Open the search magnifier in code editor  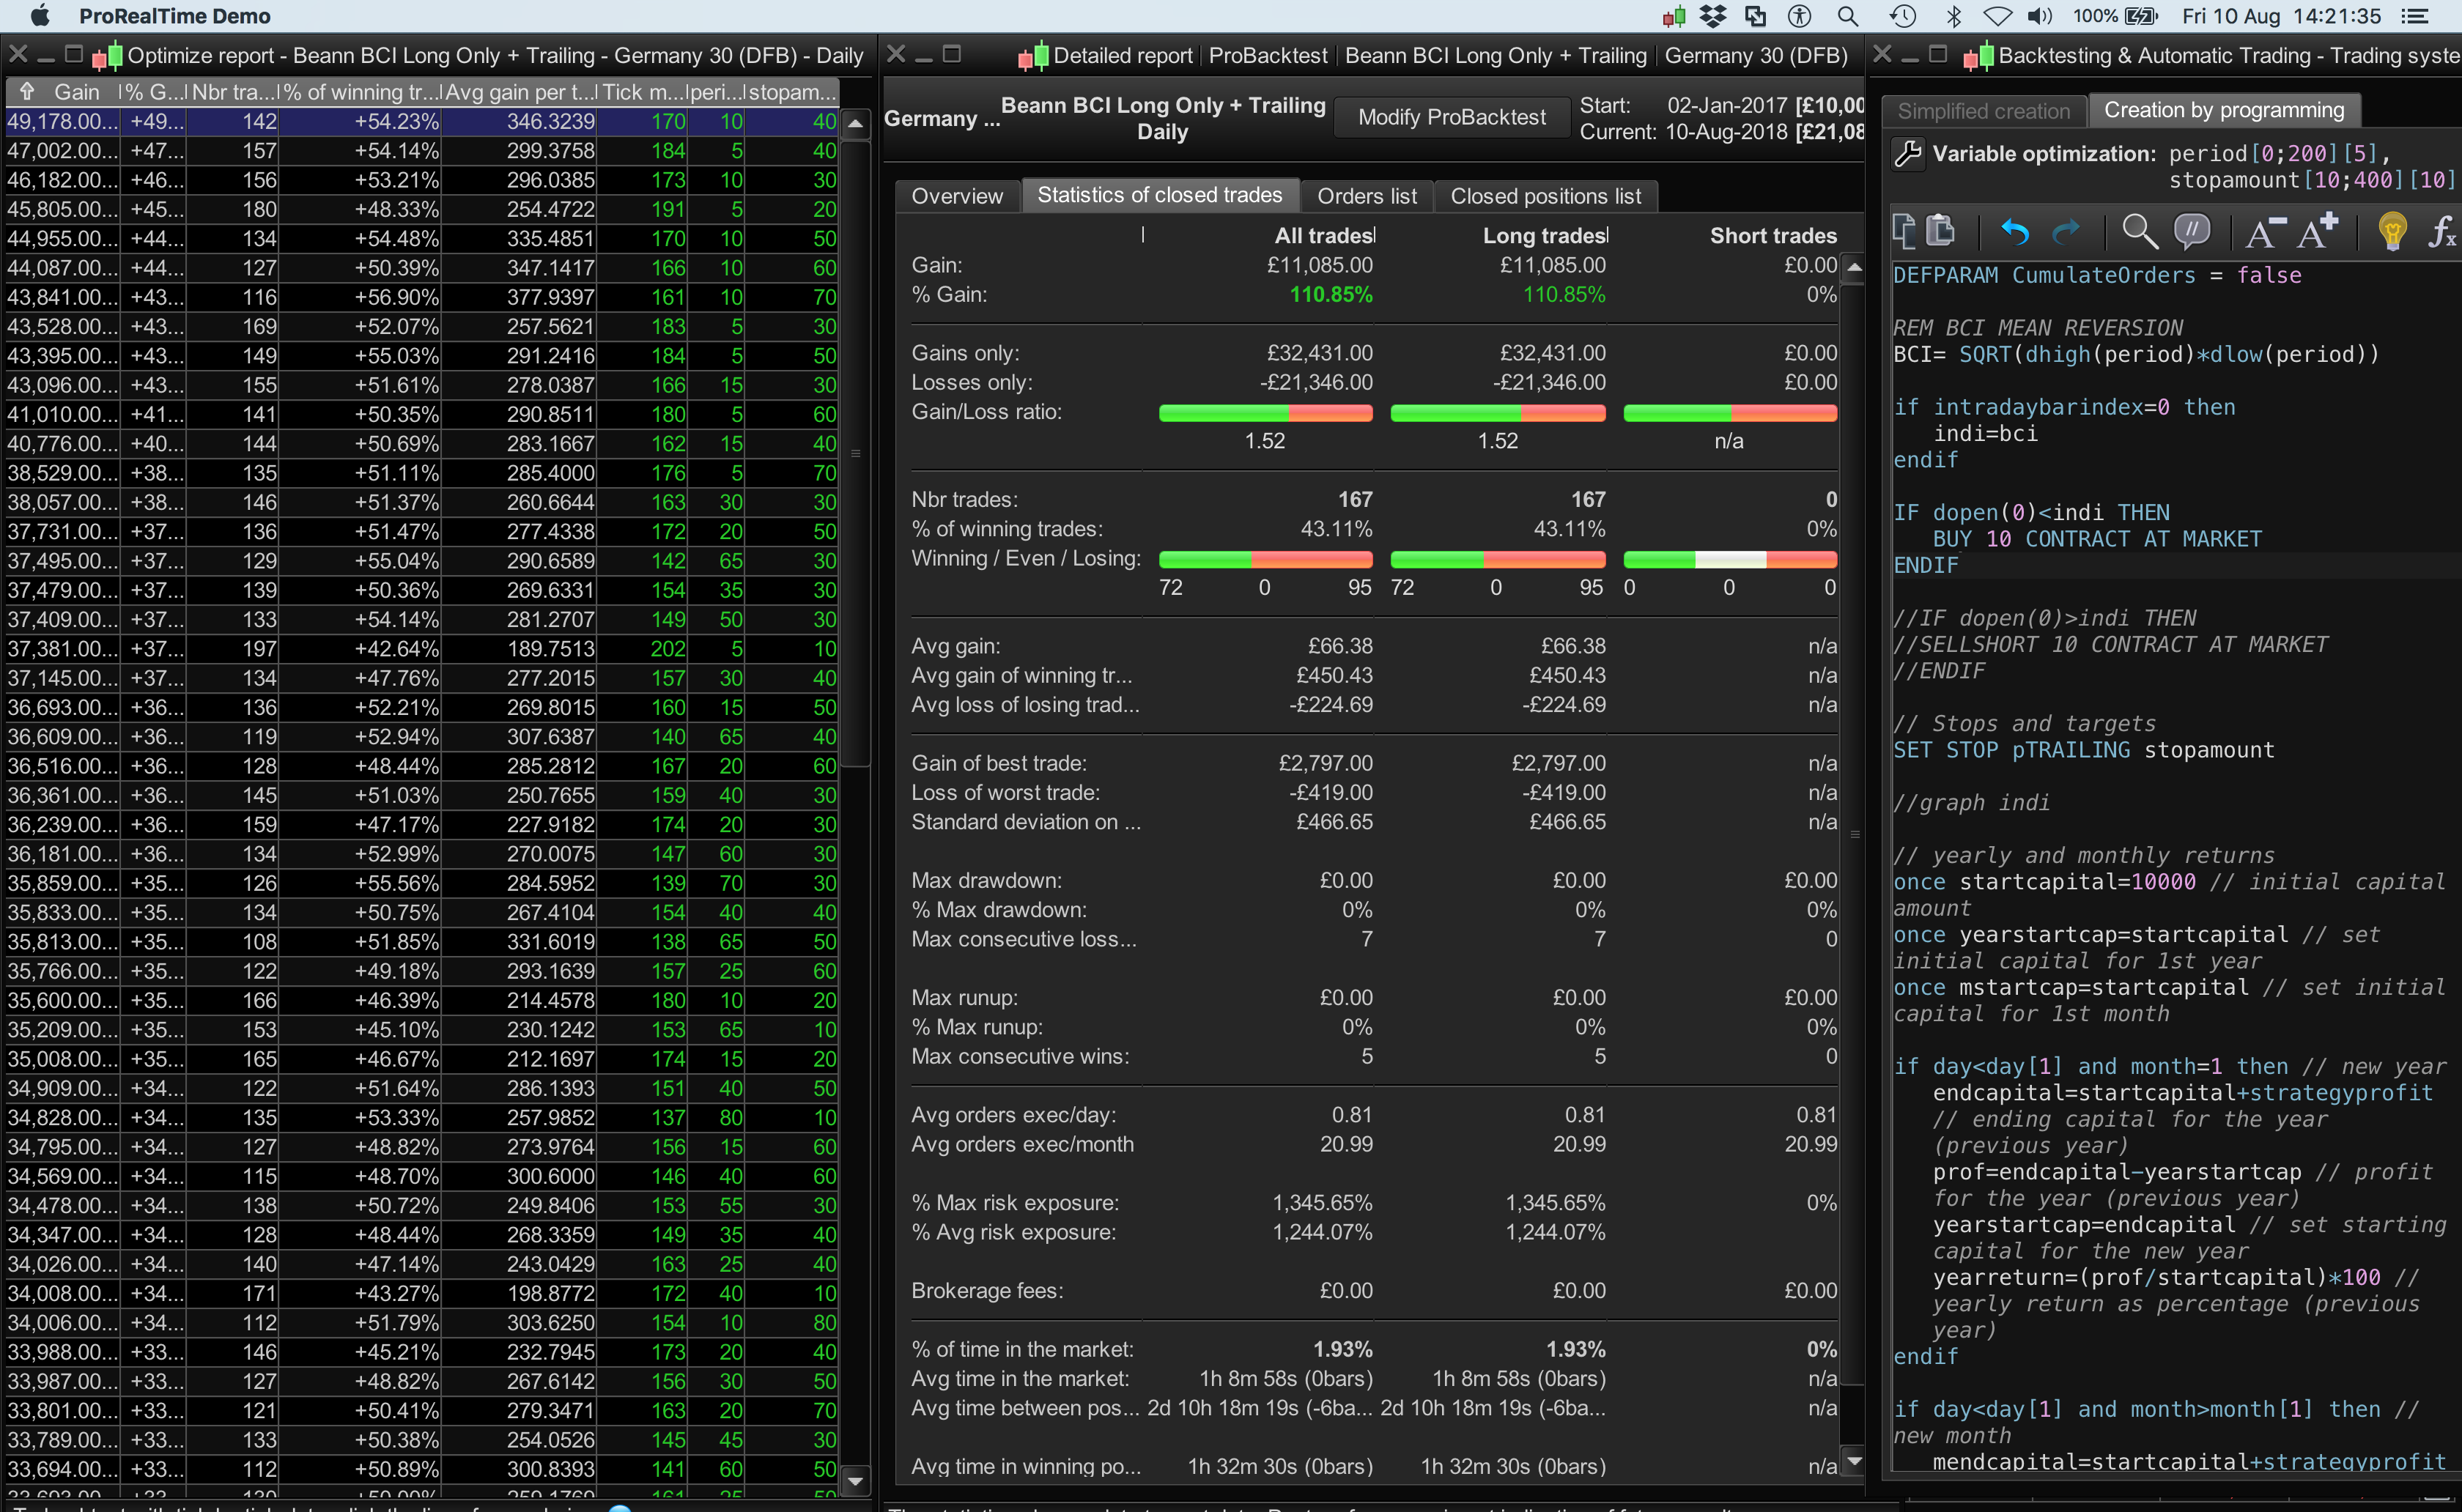click(x=2139, y=232)
